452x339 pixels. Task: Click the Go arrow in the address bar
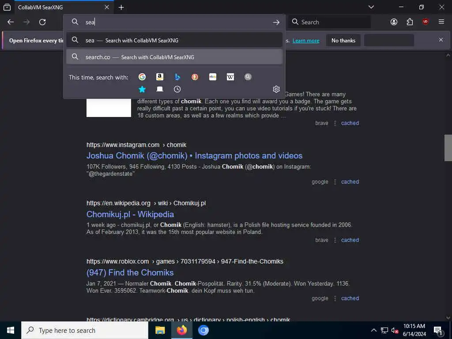pos(276,22)
